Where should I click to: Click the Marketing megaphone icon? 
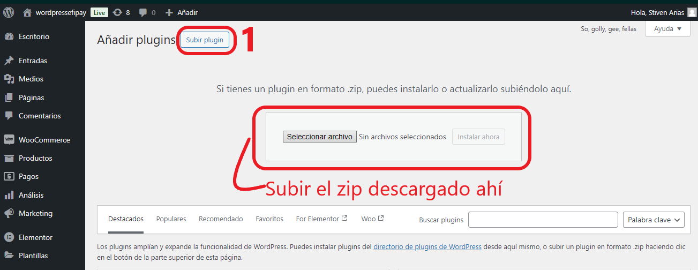9,213
